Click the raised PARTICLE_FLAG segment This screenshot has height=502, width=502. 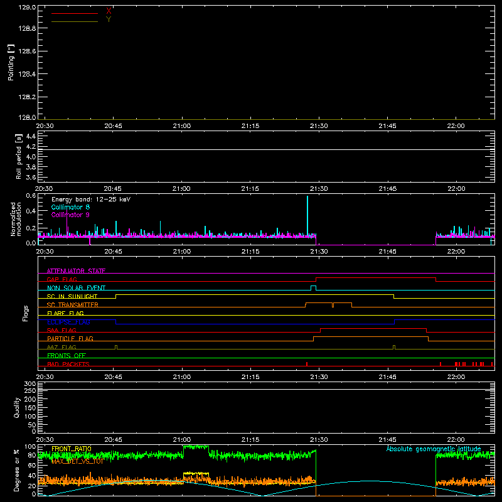pyautogui.click(x=371, y=337)
